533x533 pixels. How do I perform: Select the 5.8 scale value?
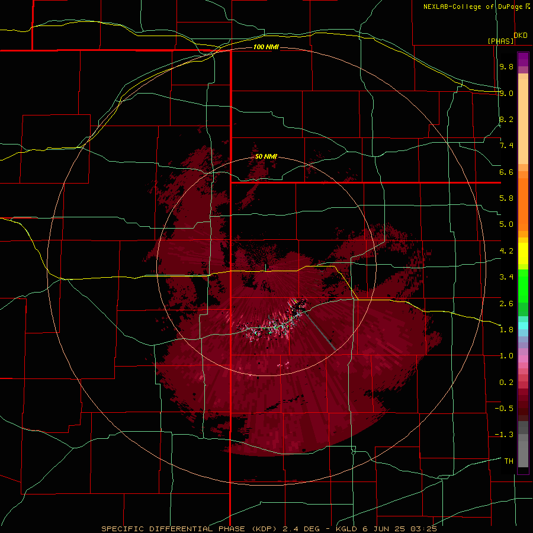click(x=506, y=198)
